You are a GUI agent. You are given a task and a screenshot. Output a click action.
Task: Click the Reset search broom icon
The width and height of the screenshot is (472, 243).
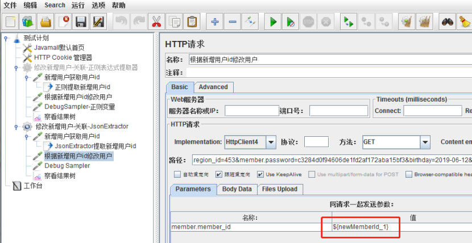coord(465,22)
